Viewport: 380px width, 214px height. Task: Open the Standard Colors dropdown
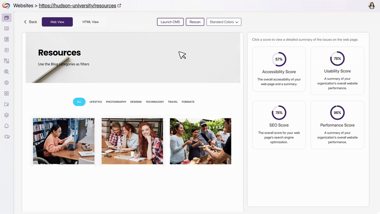224,22
